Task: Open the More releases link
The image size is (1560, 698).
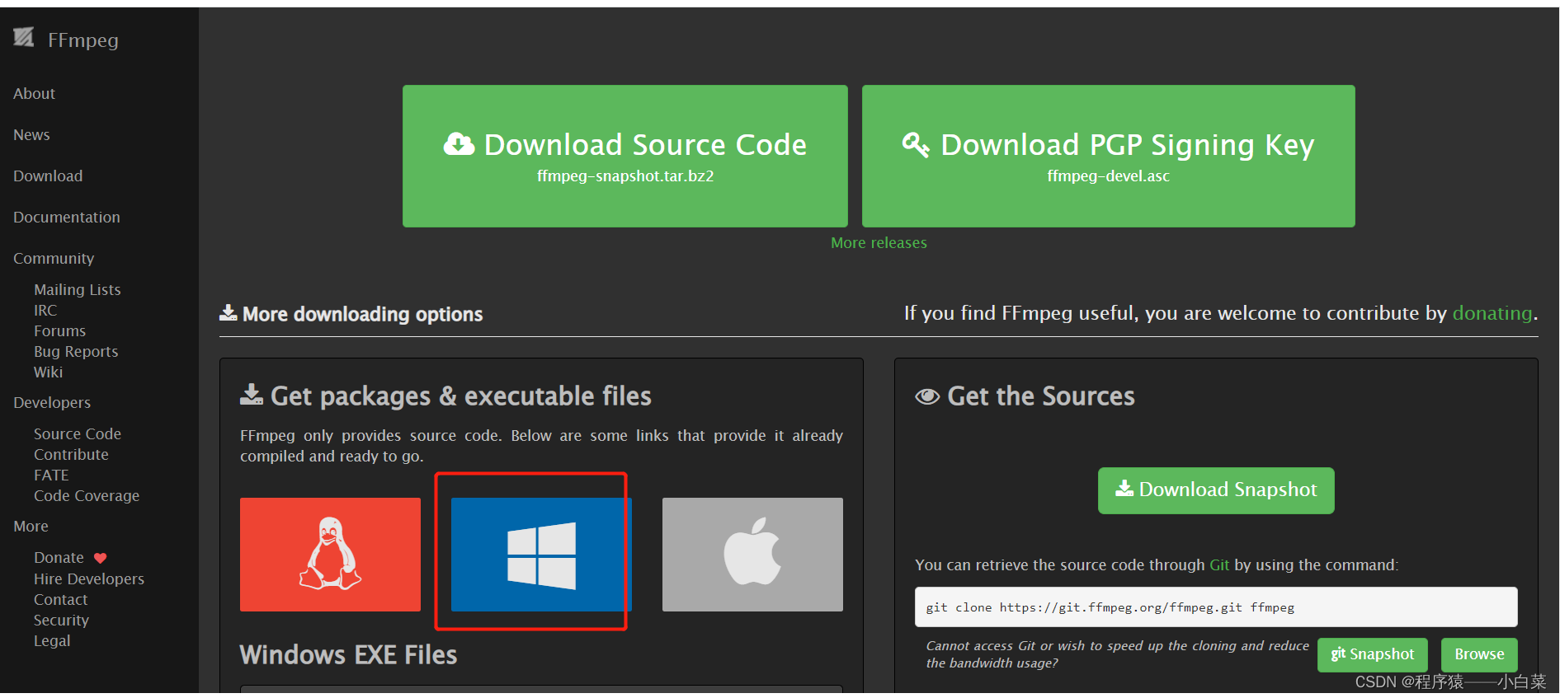Action: pyautogui.click(x=879, y=243)
